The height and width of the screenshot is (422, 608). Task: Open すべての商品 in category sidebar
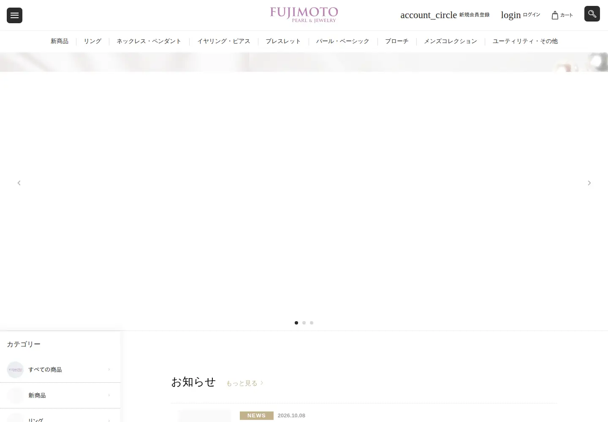coord(60,370)
